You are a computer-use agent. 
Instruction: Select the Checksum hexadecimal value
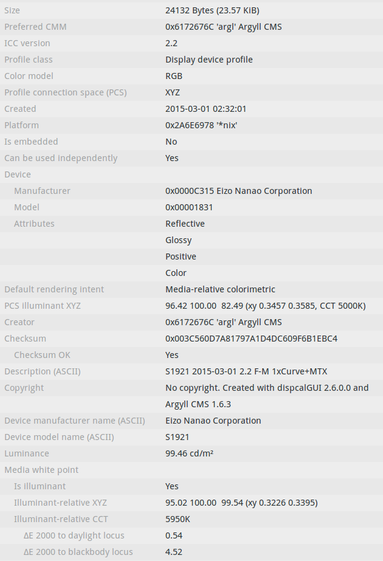[x=251, y=339]
